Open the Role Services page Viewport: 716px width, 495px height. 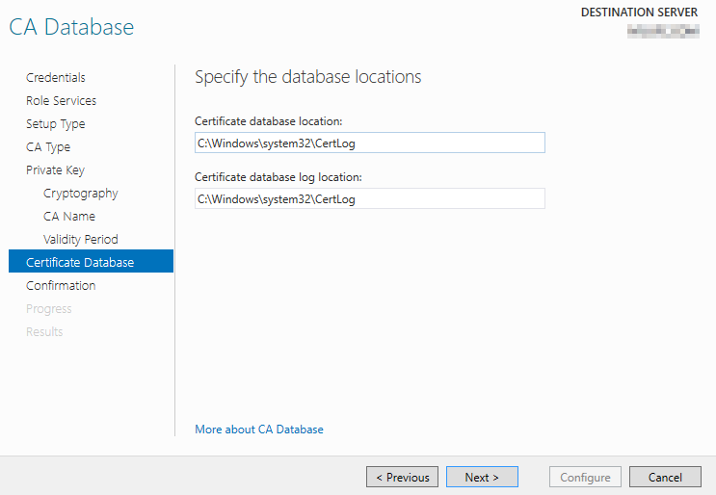click(x=61, y=101)
